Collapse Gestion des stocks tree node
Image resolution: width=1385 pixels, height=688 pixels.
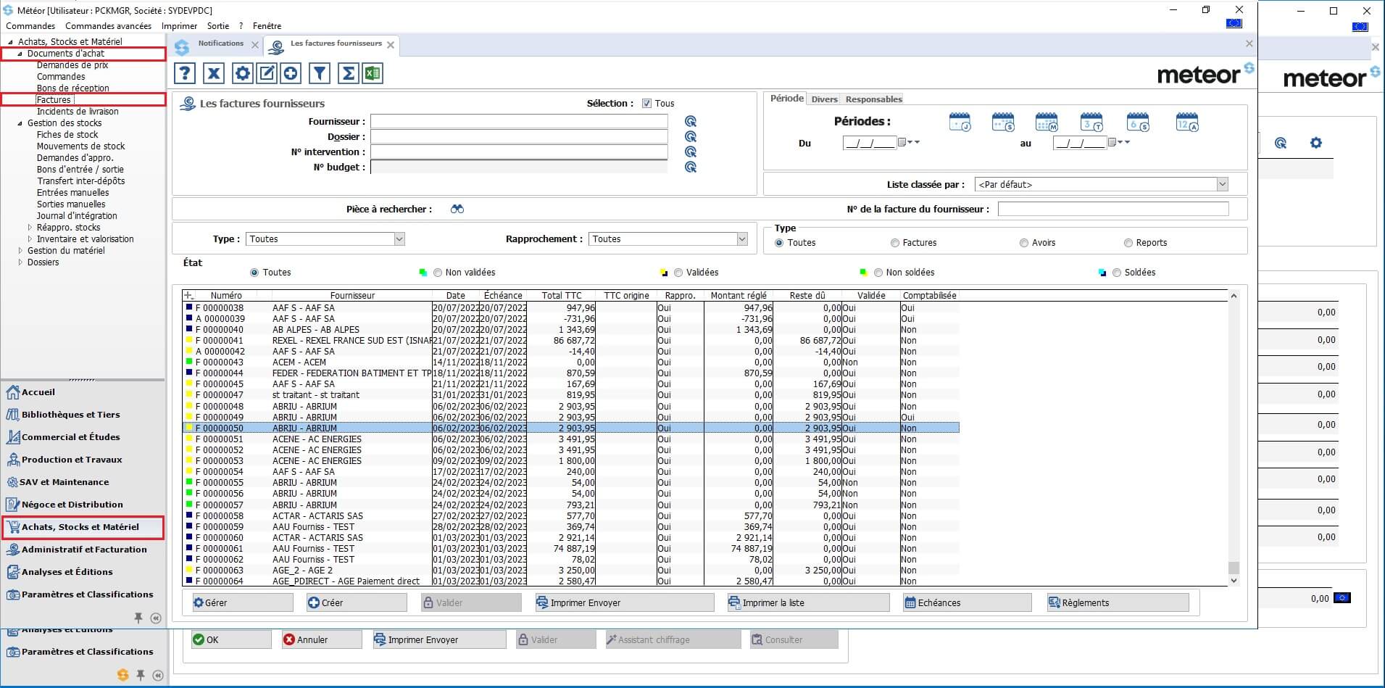[x=20, y=123]
